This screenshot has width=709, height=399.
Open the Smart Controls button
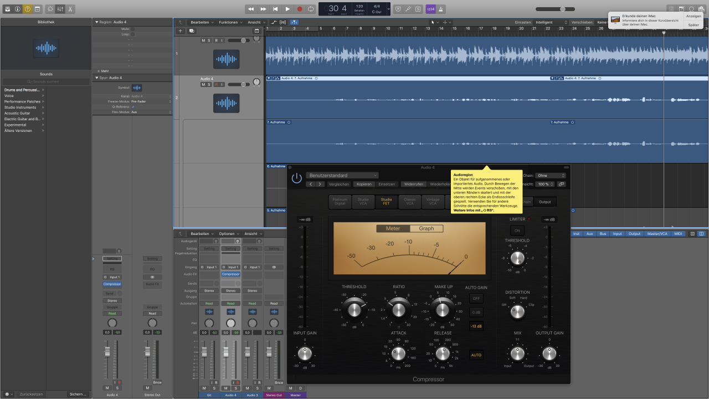pyautogui.click(x=51, y=9)
